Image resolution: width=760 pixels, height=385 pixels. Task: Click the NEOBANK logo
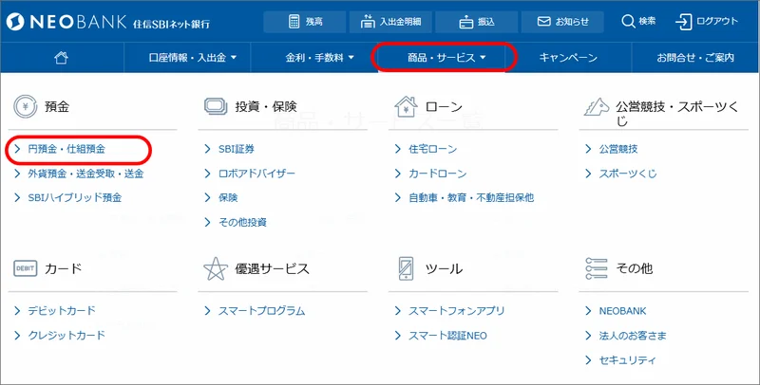tap(107, 22)
